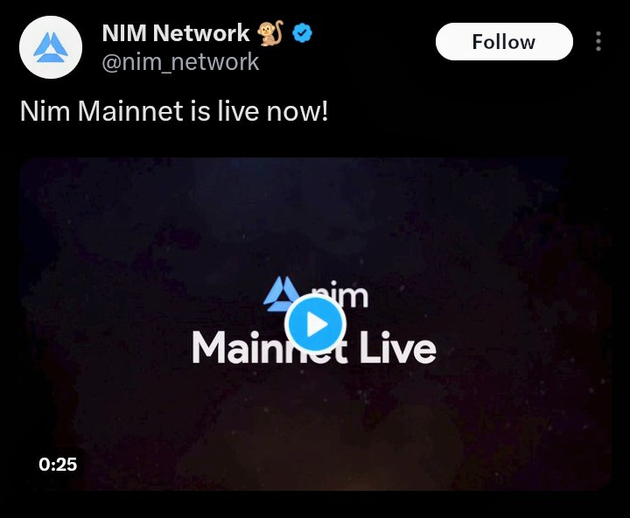Open the NIM Network profile avatar
The width and height of the screenshot is (630, 518).
(x=51, y=47)
